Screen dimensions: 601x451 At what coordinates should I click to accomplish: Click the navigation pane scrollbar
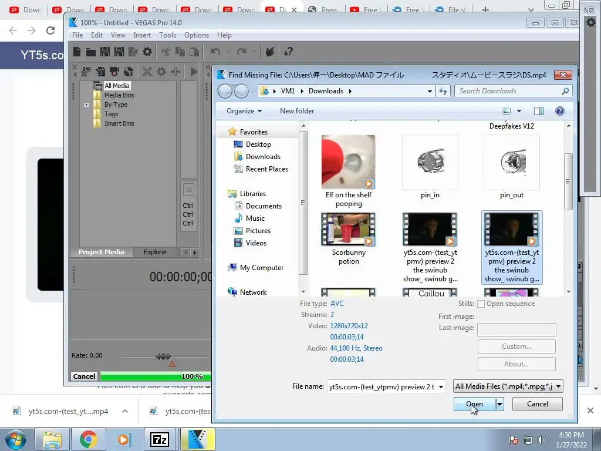[x=303, y=203]
